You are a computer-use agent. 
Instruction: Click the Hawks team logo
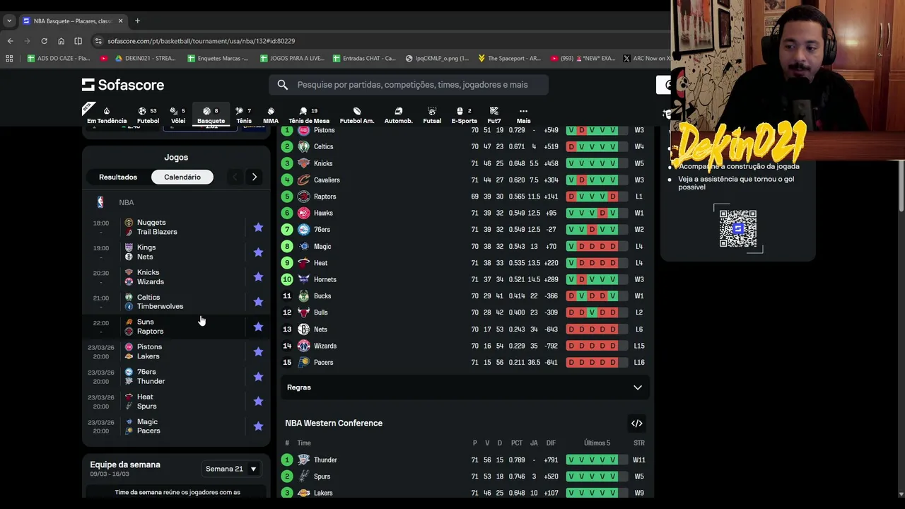click(303, 213)
